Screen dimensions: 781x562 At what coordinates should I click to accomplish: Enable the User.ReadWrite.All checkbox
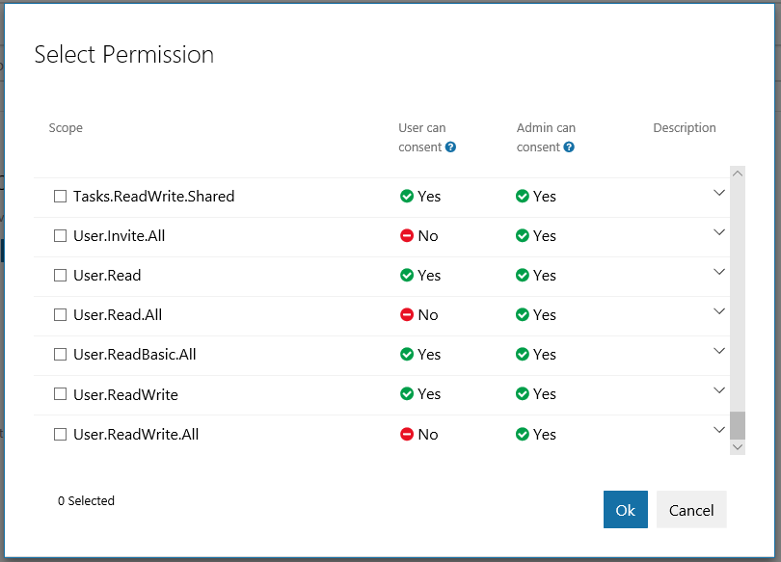click(x=61, y=434)
